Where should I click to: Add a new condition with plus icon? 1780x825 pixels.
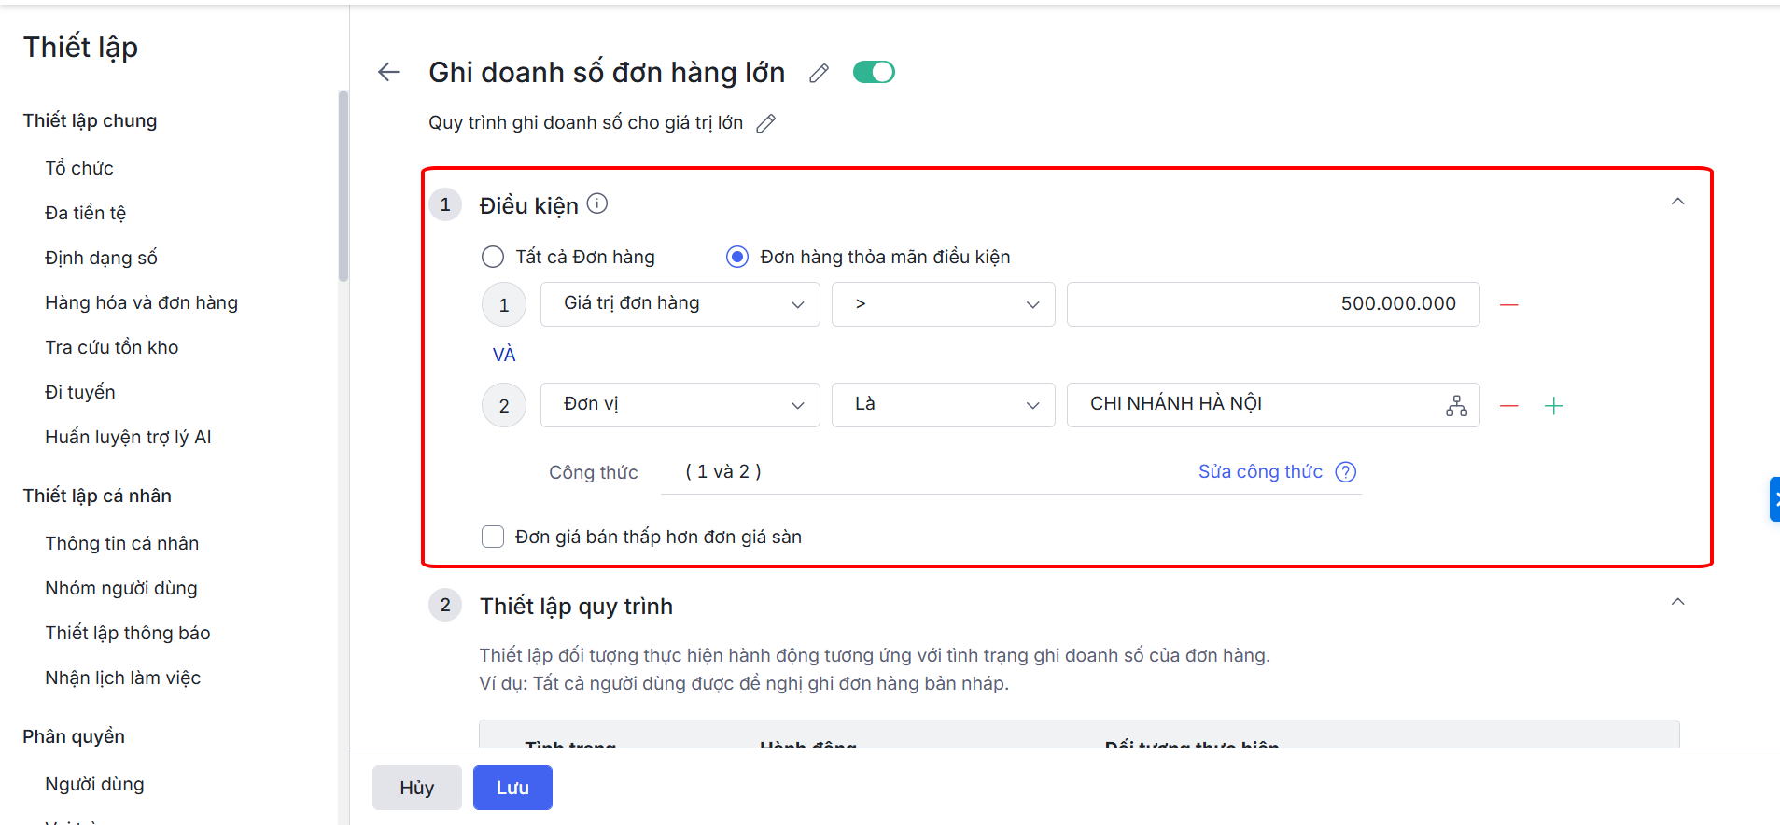[1553, 406]
